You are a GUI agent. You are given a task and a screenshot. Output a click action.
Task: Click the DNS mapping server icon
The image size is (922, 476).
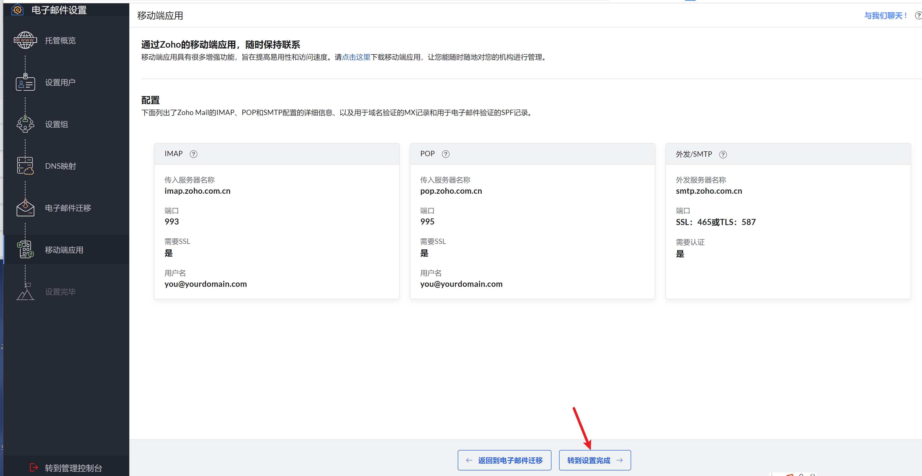pos(25,166)
